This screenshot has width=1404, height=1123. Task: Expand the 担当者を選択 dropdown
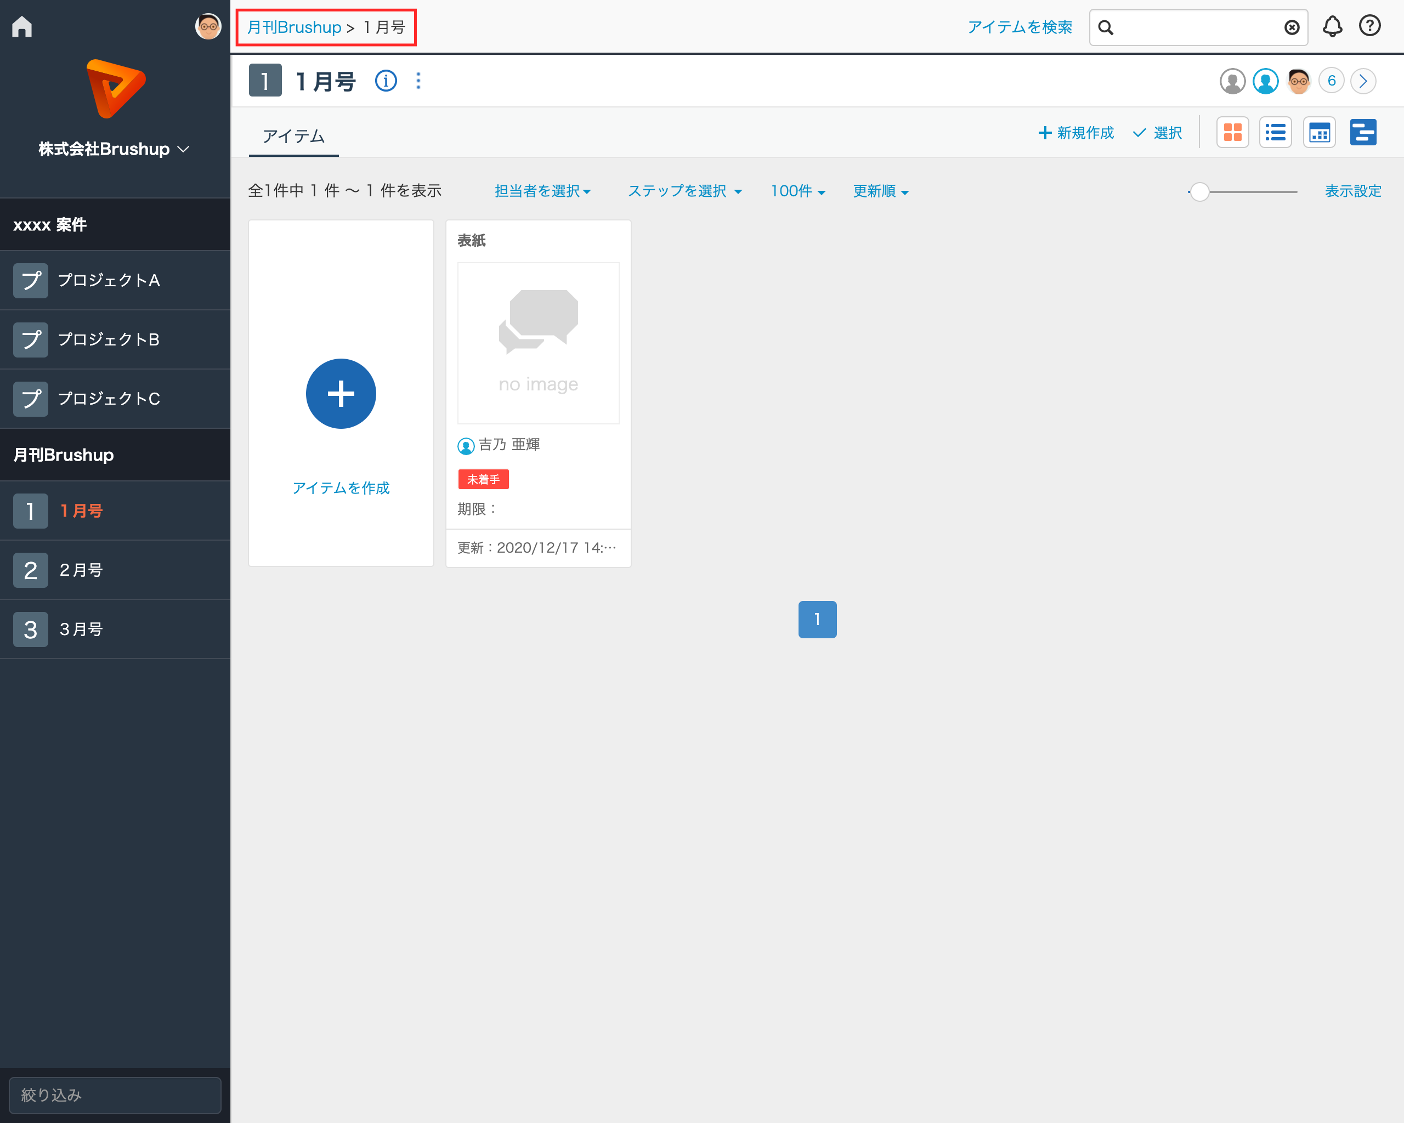[542, 191]
